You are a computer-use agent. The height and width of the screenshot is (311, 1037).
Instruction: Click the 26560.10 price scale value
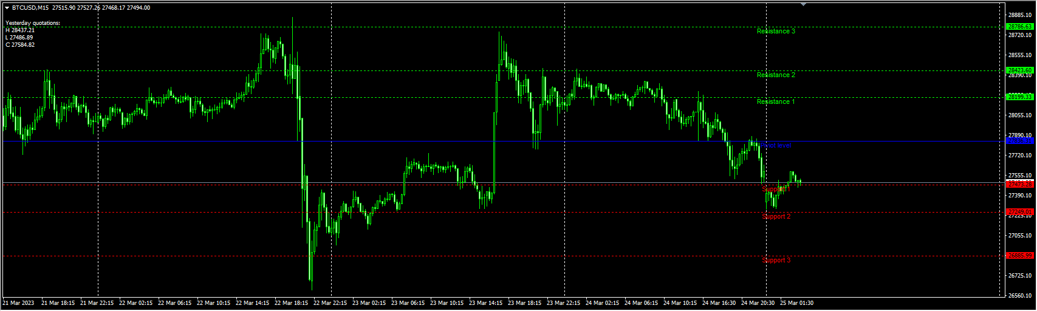coord(1020,296)
